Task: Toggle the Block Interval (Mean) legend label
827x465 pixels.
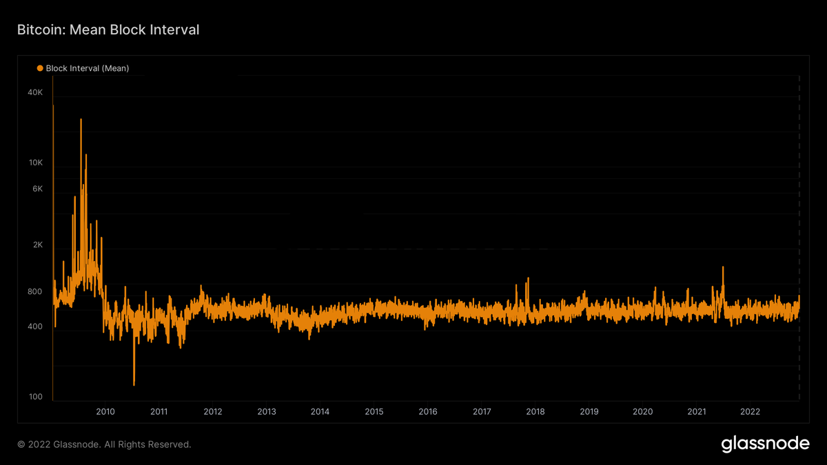Action: coord(88,68)
